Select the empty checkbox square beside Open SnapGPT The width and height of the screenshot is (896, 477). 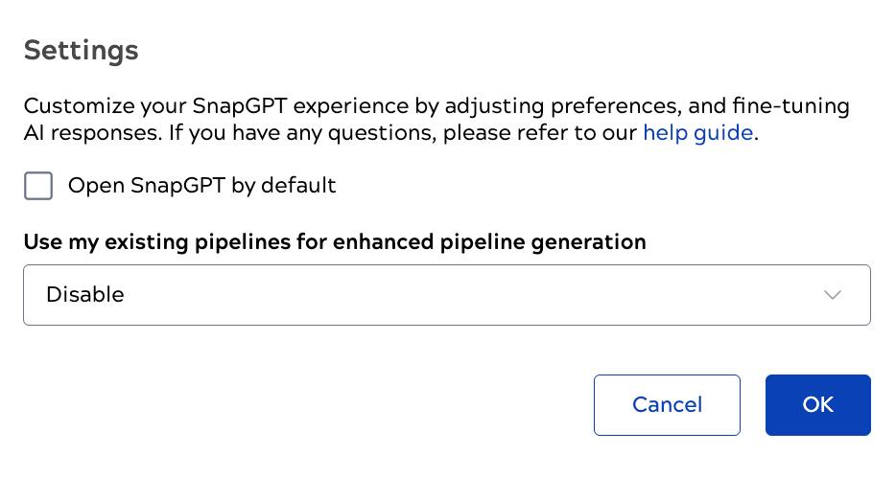click(38, 186)
